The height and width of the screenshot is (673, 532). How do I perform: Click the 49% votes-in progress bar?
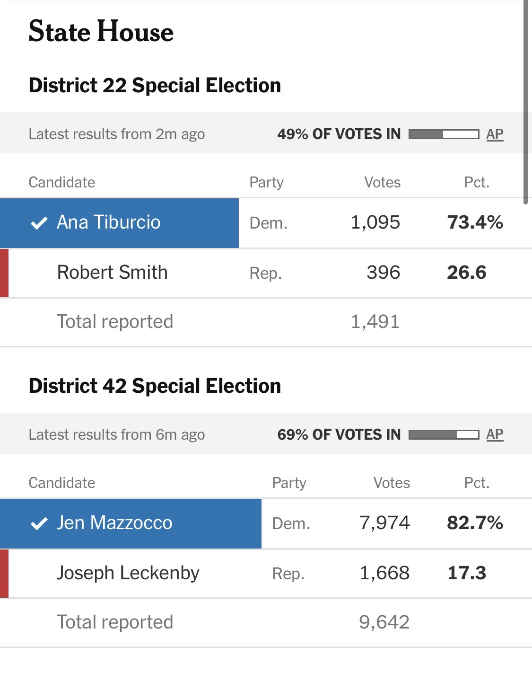tap(444, 134)
